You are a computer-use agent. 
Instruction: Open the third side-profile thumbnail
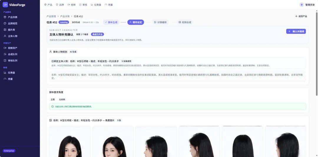(x=156, y=141)
